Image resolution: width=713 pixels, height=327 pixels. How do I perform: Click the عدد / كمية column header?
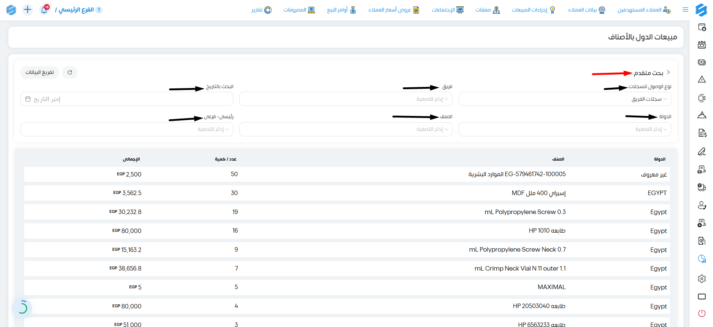click(x=226, y=159)
